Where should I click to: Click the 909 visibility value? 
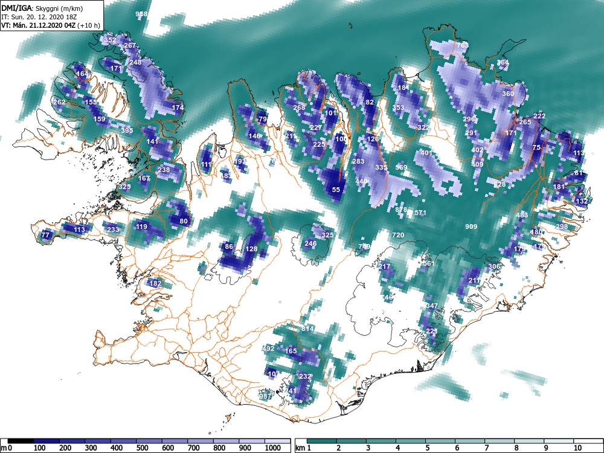click(x=471, y=226)
